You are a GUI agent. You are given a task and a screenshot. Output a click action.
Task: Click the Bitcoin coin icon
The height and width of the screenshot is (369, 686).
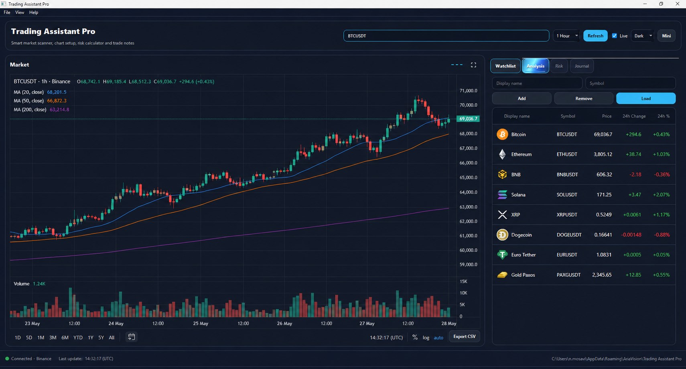pyautogui.click(x=502, y=134)
